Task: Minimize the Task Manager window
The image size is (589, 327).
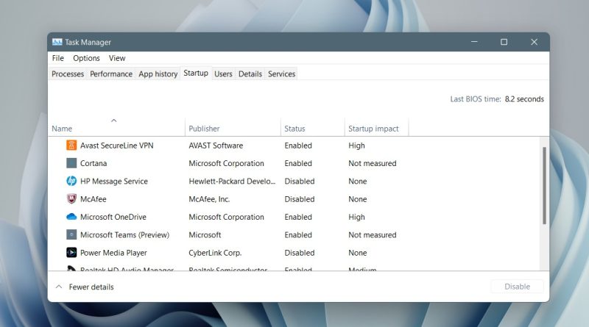Action: tap(474, 42)
